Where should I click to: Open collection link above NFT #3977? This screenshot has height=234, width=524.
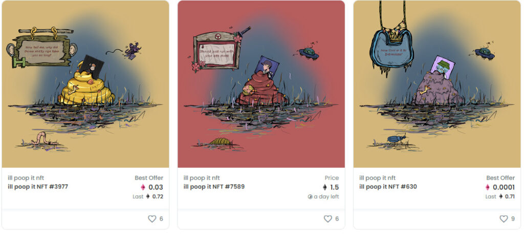pos(26,178)
